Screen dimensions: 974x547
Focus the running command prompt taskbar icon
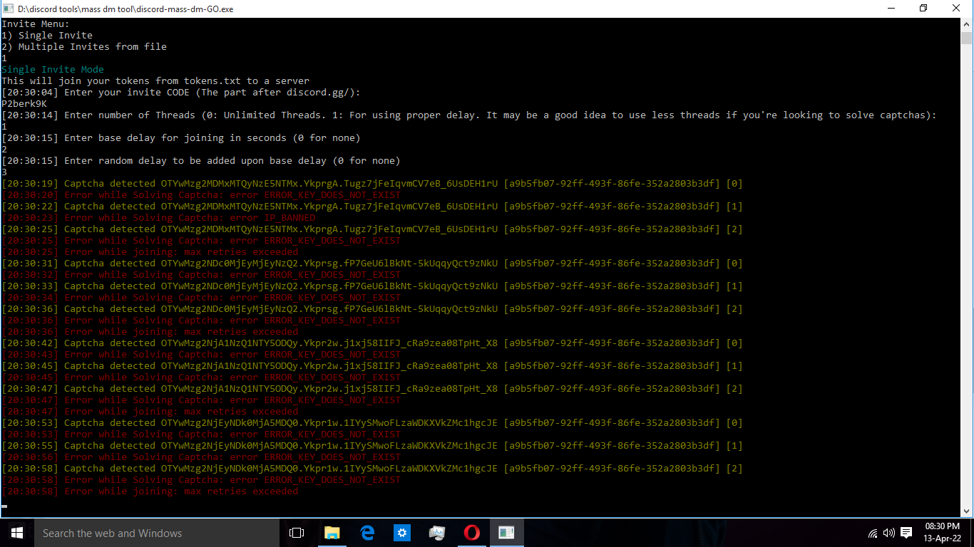click(506, 533)
